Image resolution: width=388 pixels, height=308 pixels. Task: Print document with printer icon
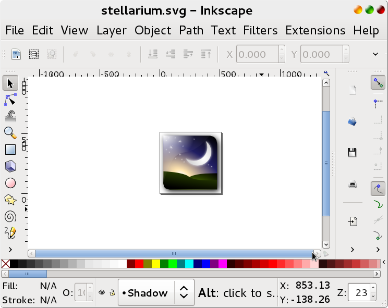[353, 184]
